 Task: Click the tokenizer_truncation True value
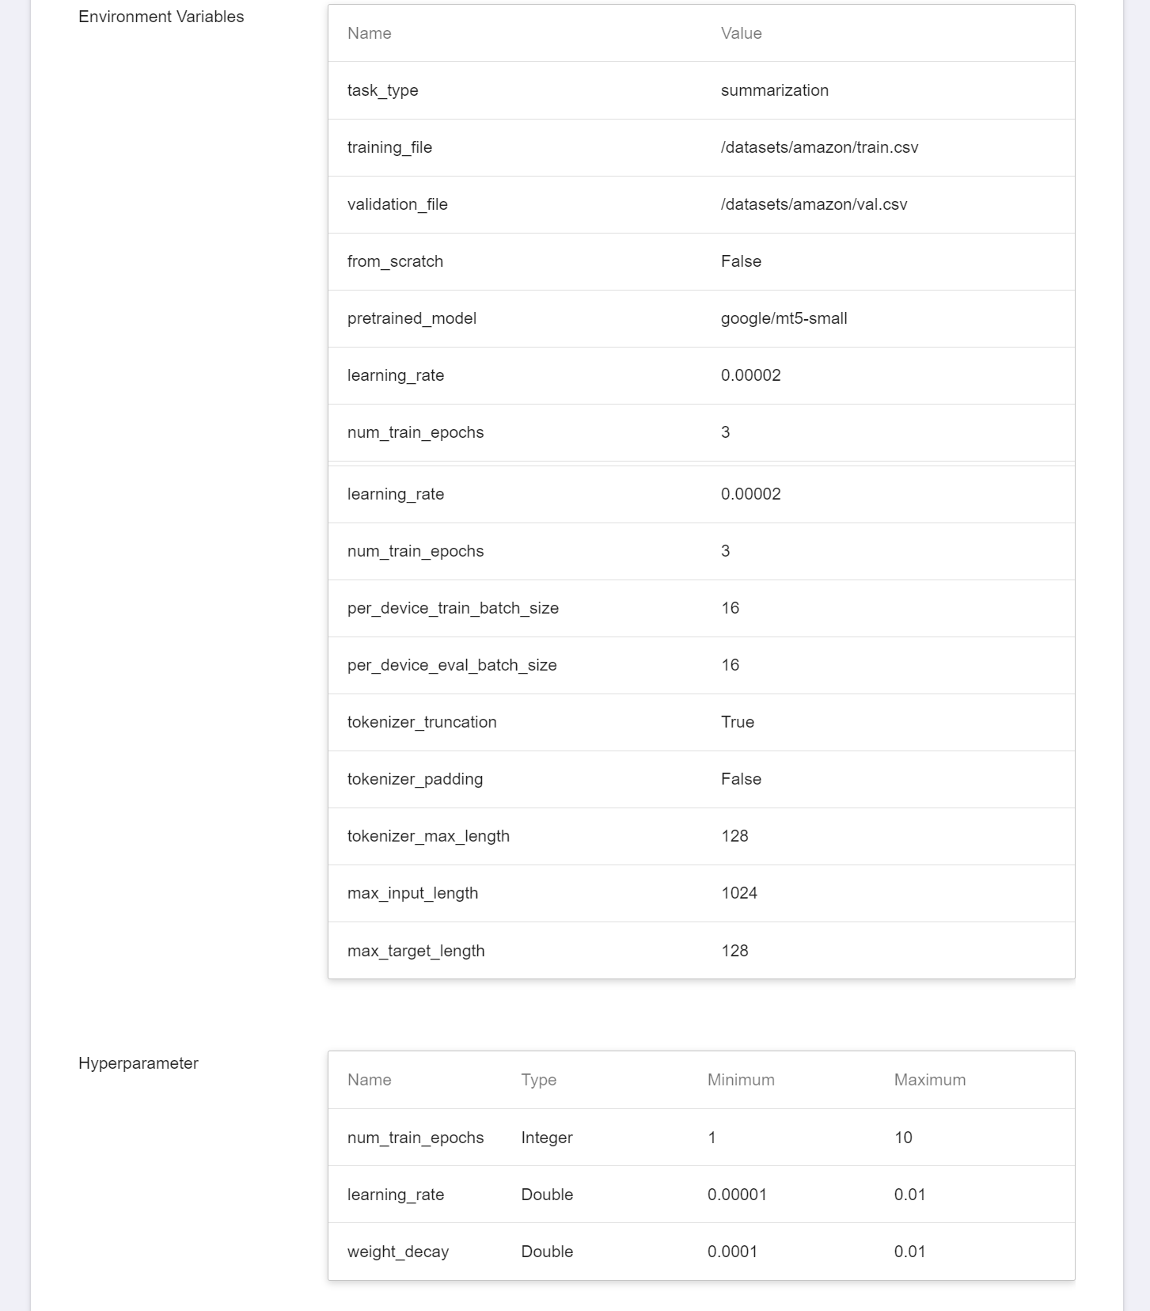pyautogui.click(x=737, y=722)
